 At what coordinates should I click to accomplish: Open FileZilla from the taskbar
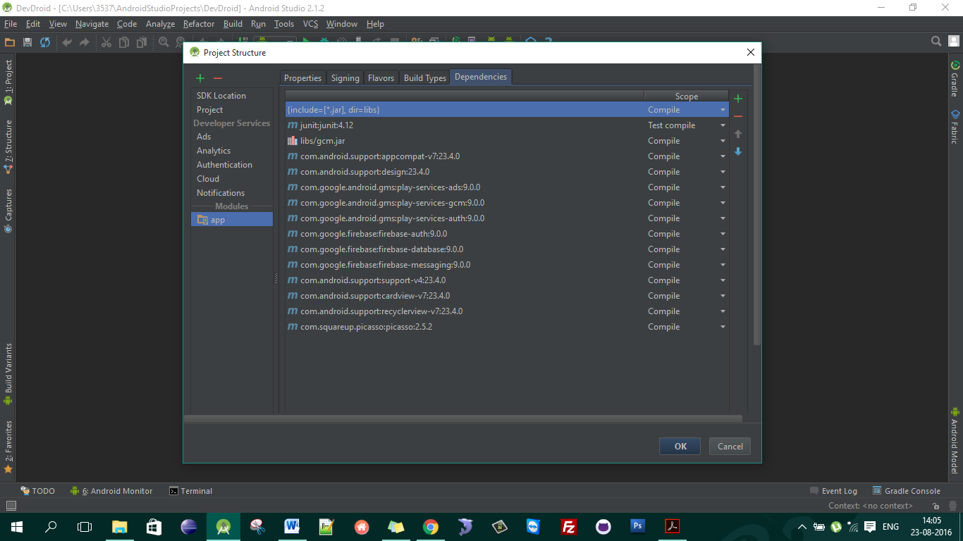click(568, 526)
